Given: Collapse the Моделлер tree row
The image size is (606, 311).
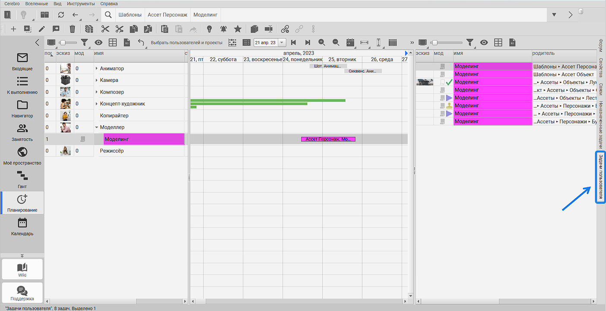Looking at the screenshot, I should coord(97,128).
